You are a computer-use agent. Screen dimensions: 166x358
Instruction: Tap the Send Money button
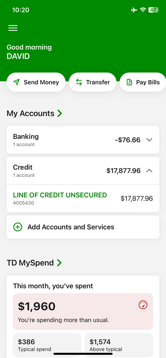pyautogui.click(x=36, y=82)
